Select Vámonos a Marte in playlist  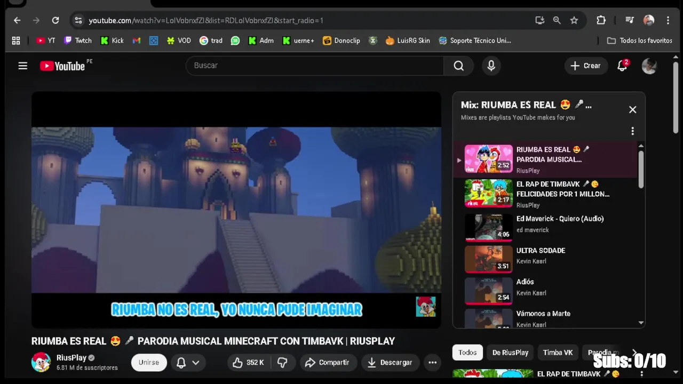545,318
